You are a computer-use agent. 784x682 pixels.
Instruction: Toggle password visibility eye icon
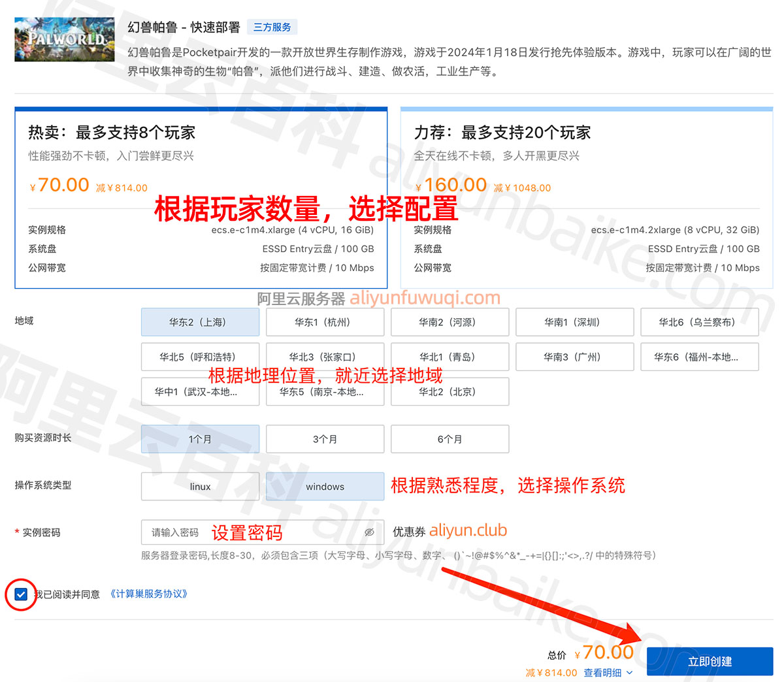pyautogui.click(x=369, y=532)
